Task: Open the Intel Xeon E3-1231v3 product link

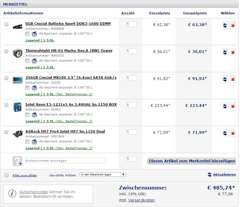Action: (x=71, y=104)
